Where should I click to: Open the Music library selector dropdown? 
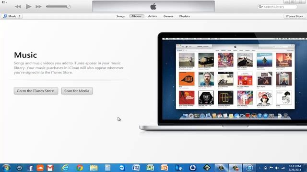(x=12, y=16)
